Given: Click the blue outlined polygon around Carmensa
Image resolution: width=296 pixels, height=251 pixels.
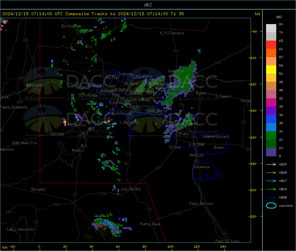Looking at the screenshot, I should [206, 172].
